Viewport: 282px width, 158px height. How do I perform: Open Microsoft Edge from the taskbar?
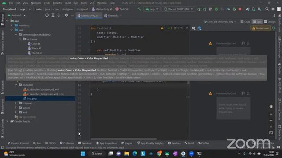pos(135,154)
